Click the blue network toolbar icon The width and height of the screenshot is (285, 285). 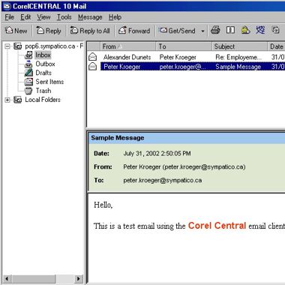pyautogui.click(x=260, y=30)
